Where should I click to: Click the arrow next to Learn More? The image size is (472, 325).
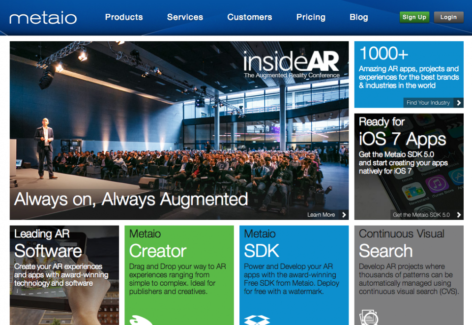pyautogui.click(x=344, y=215)
